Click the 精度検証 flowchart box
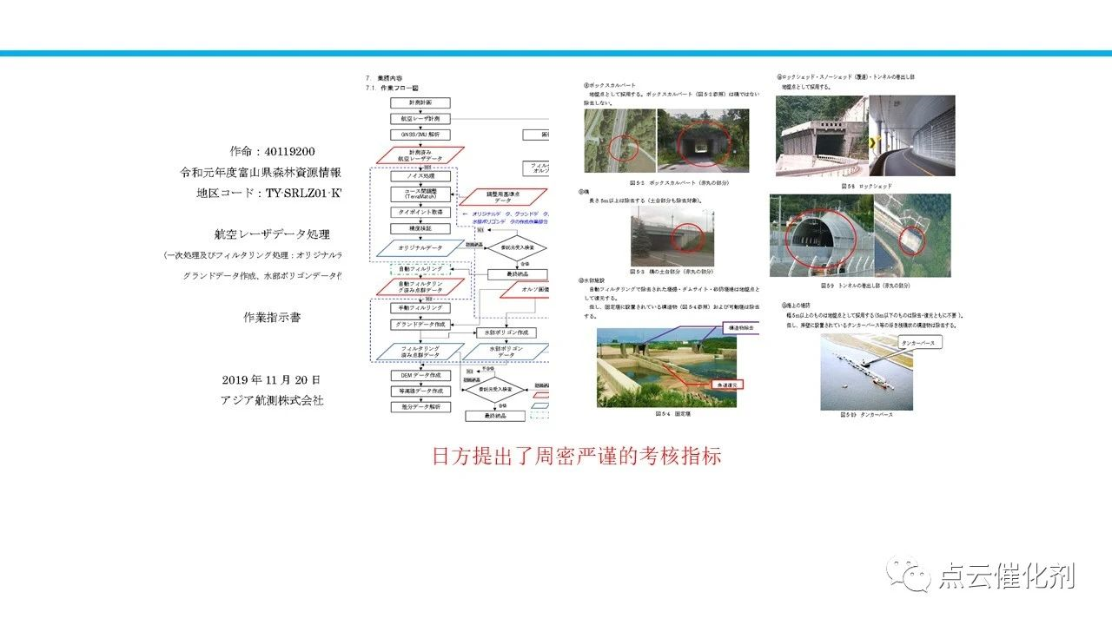Viewport: 1112px width, 625px height. (420, 228)
